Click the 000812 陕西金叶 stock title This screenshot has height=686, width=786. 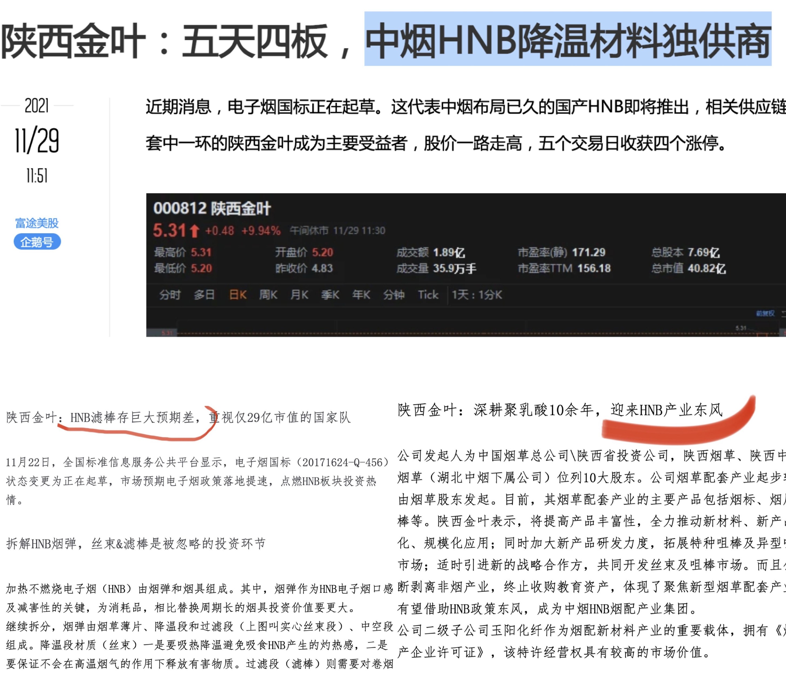(x=212, y=209)
